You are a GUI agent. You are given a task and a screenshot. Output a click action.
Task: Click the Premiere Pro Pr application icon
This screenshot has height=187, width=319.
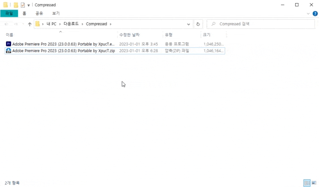point(8,44)
